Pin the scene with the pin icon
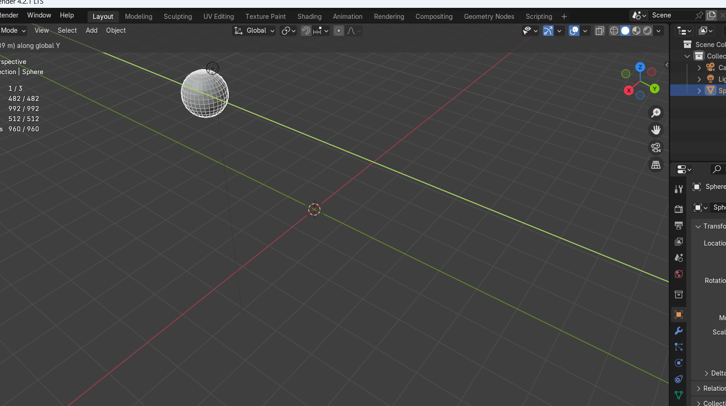The image size is (726, 406). (x=699, y=15)
